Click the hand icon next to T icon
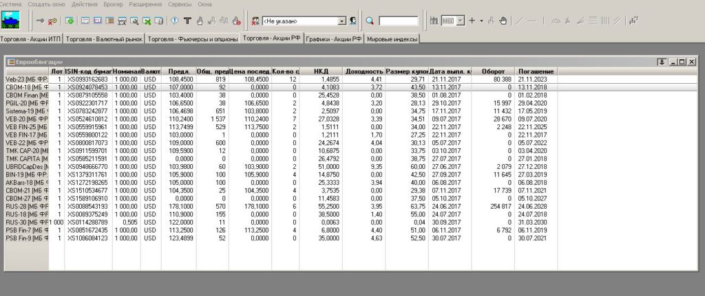Screen dimensions: 705x296 199,21
